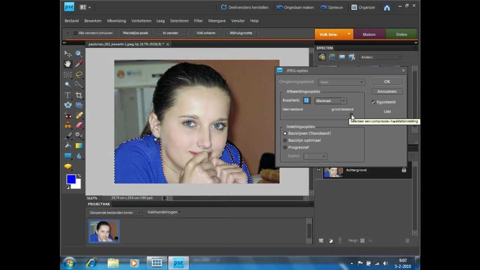480x270 pixels.
Task: Open the Bestand menu
Action: (72, 21)
